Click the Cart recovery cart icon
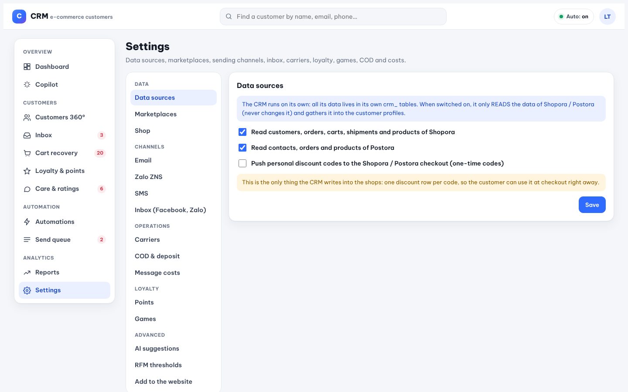This screenshot has width=628, height=392. coord(27,153)
